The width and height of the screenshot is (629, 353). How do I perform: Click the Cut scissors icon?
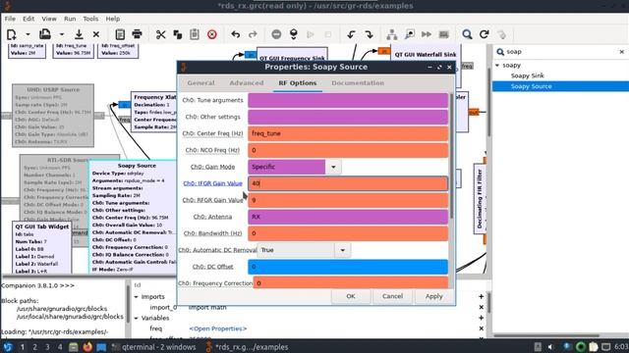pos(160,34)
